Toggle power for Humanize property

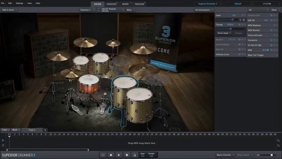[271, 40]
